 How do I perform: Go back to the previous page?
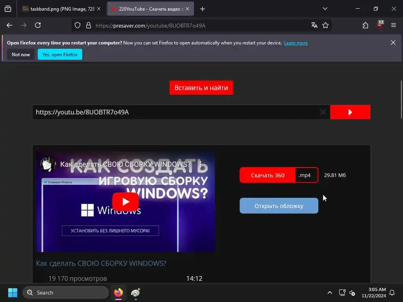point(9,25)
